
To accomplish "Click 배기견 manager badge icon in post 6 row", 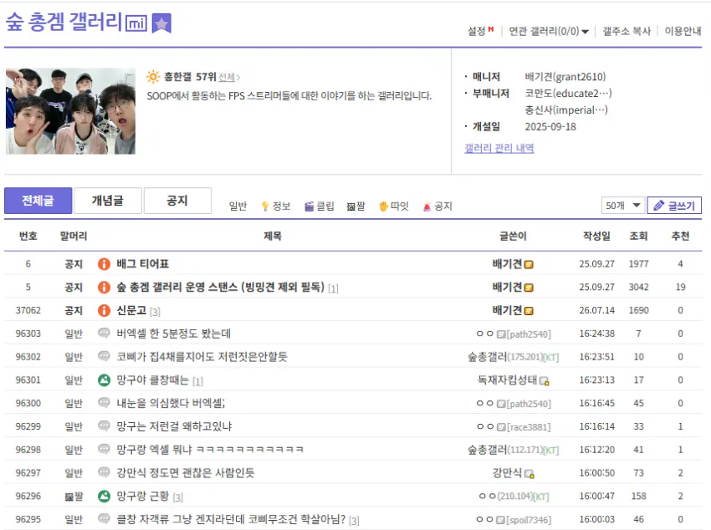I will click(529, 264).
